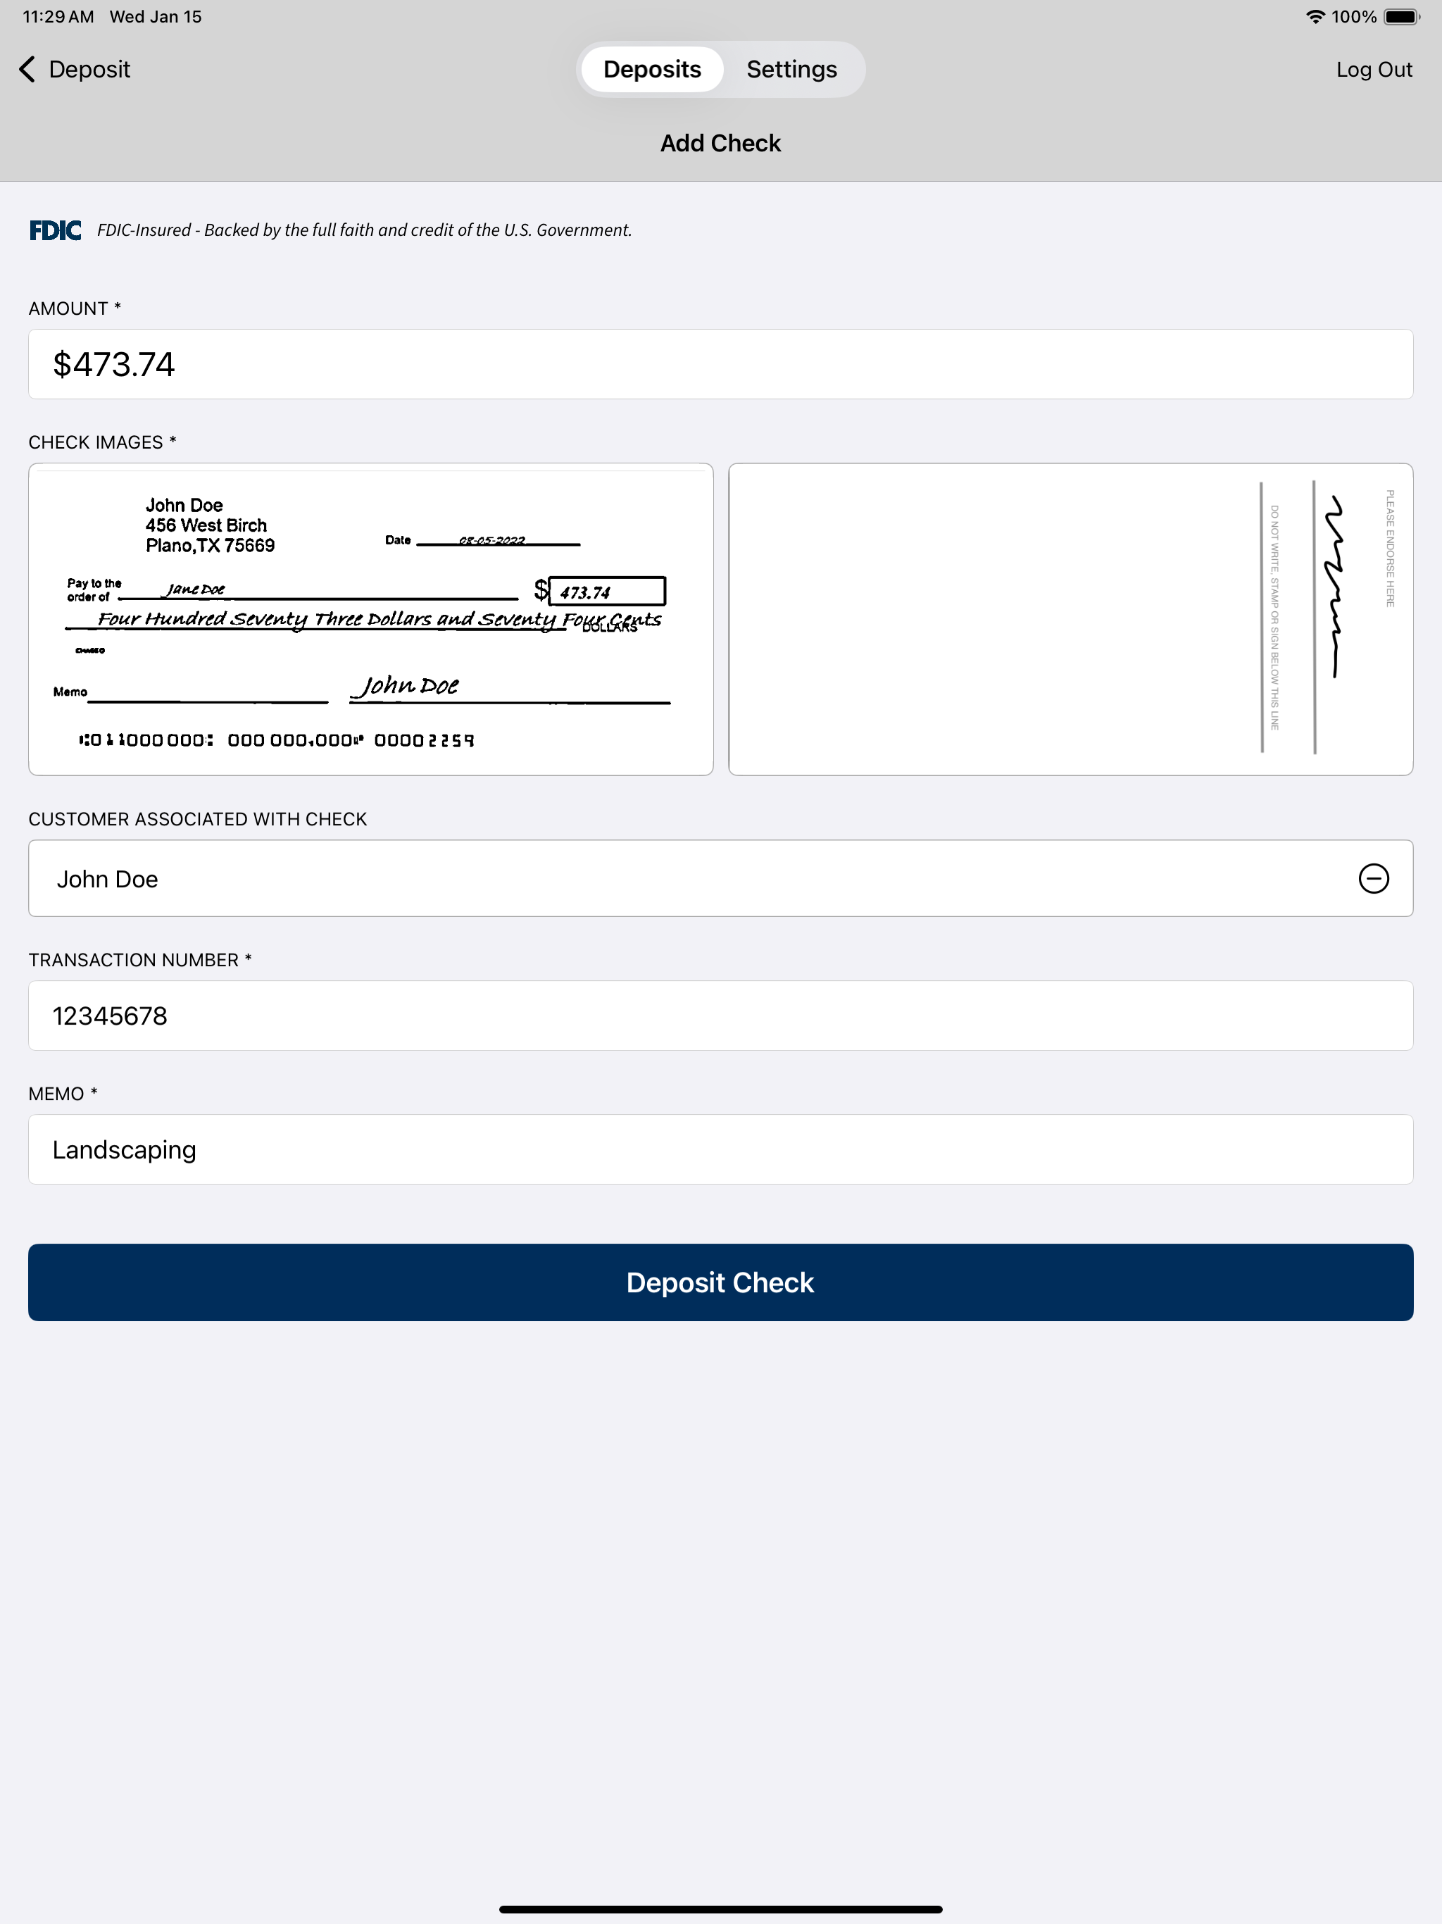Tap the FDIC-Insured disclaimer text
The height and width of the screenshot is (1924, 1442).
[365, 230]
